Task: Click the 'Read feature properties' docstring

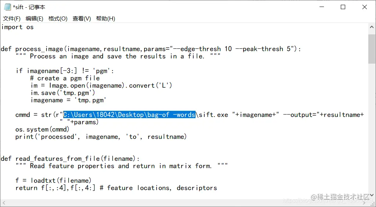Action: 121,166
